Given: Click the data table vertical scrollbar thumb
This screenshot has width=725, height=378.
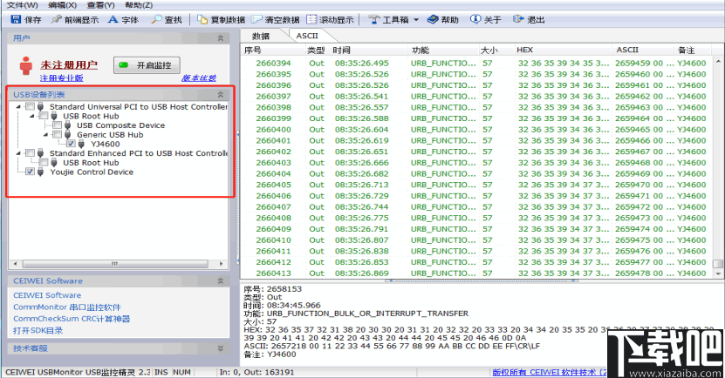Looking at the screenshot, I should pos(718,264).
